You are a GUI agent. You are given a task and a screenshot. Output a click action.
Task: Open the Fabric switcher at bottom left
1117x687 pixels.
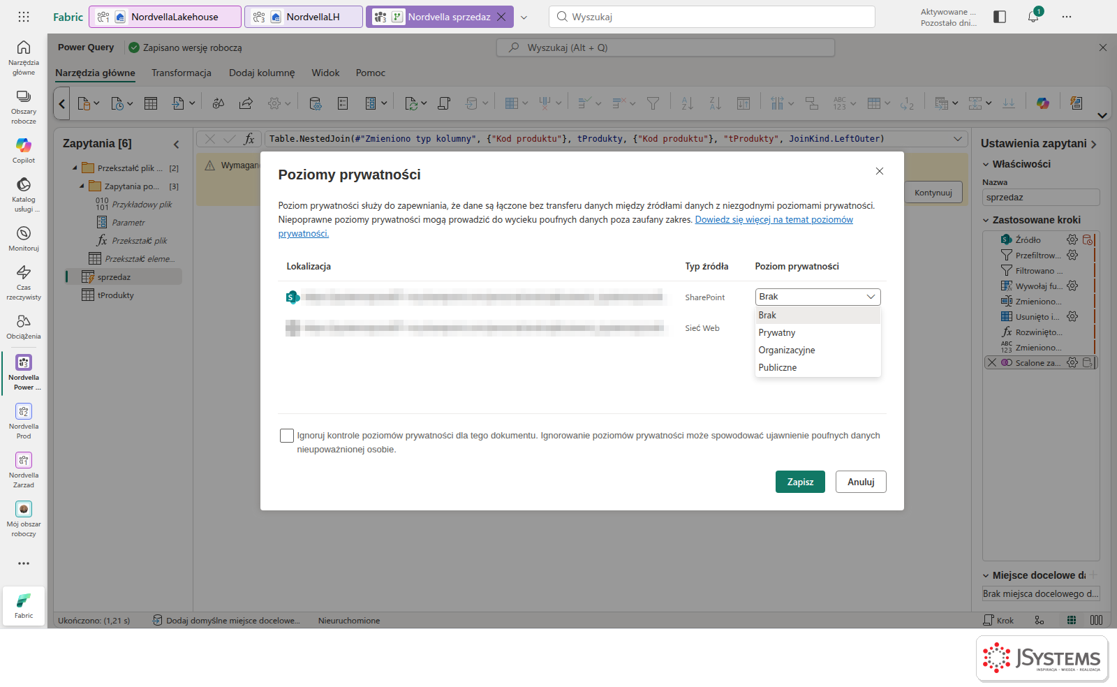(x=24, y=605)
